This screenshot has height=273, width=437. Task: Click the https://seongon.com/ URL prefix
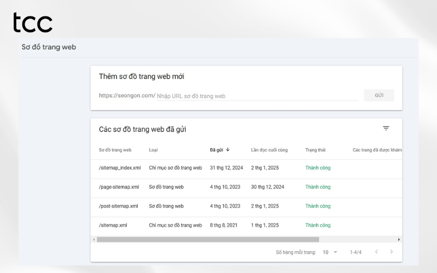(x=127, y=96)
